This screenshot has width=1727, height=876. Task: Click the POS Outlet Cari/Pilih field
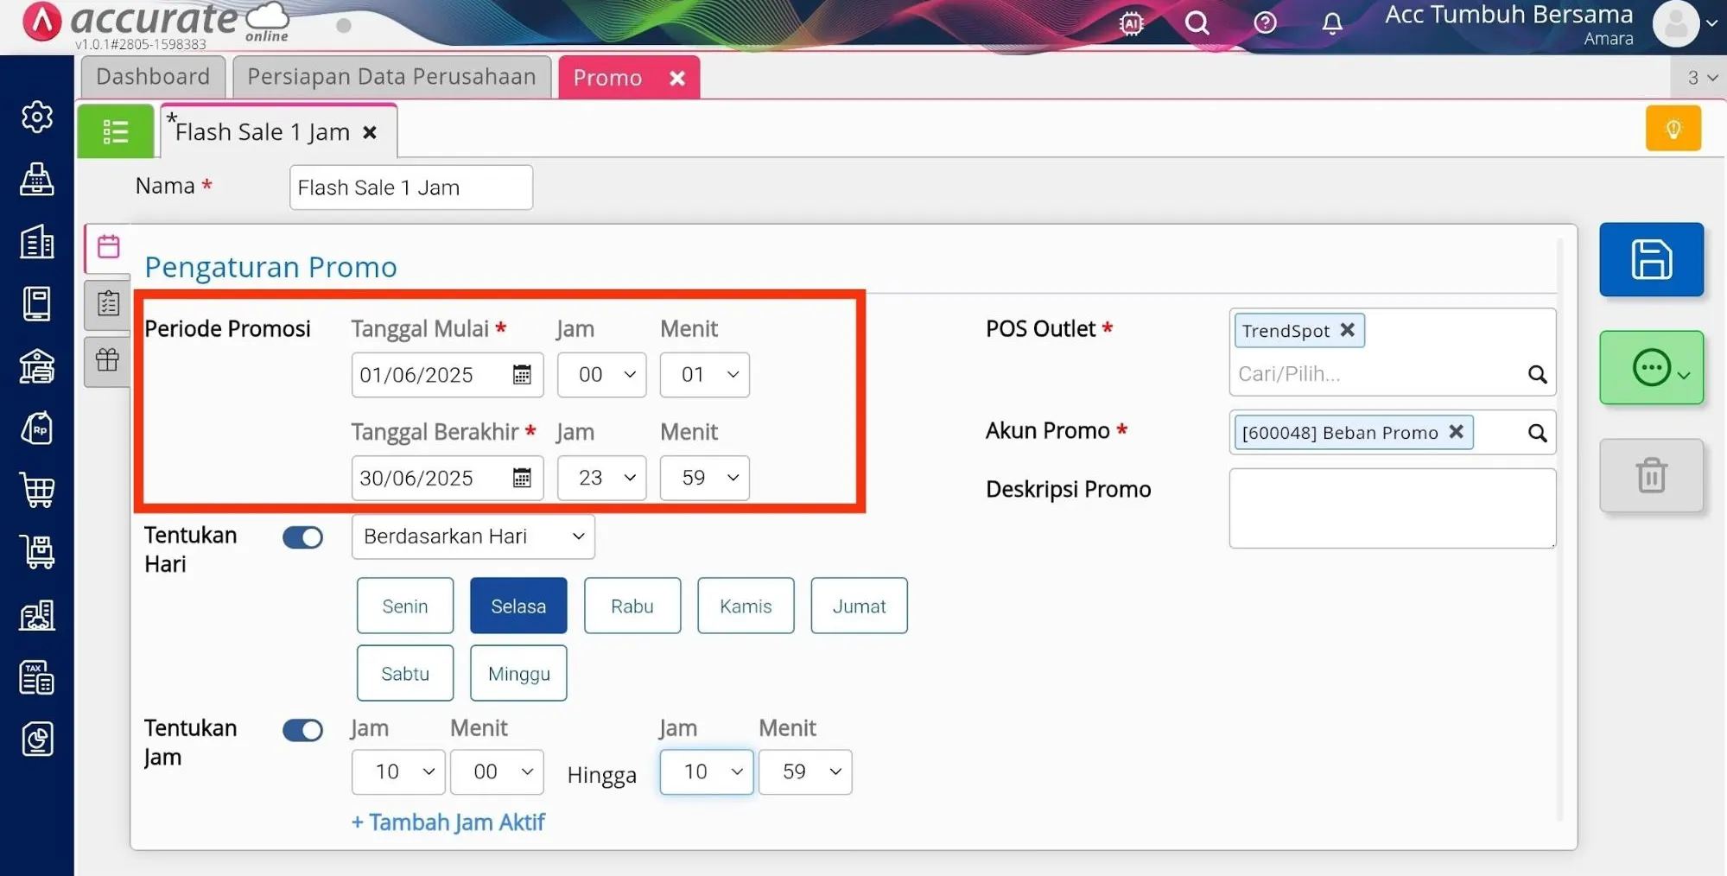1378,374
